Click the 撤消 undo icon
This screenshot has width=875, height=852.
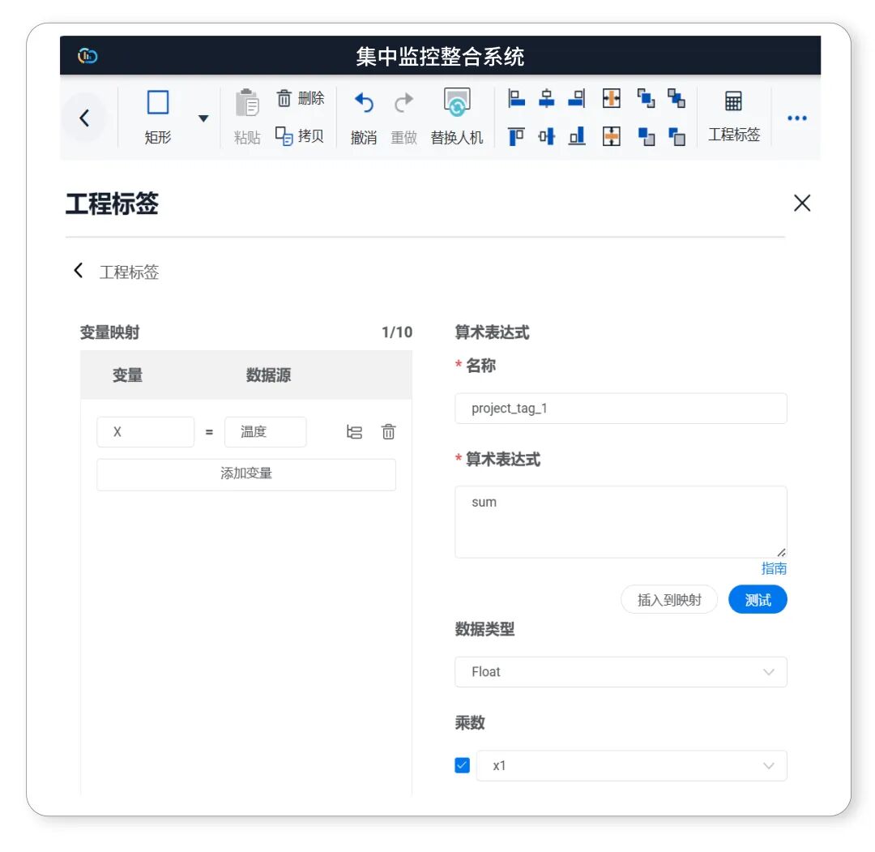364,104
